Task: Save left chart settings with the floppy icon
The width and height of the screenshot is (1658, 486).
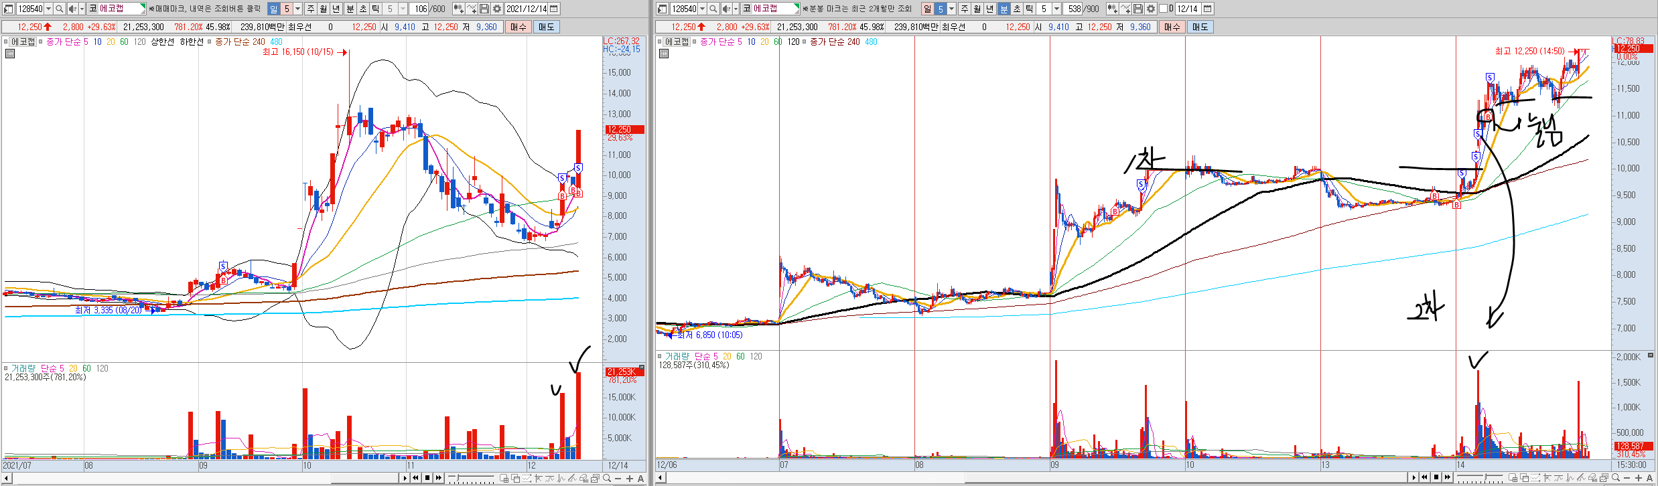Action: [484, 9]
